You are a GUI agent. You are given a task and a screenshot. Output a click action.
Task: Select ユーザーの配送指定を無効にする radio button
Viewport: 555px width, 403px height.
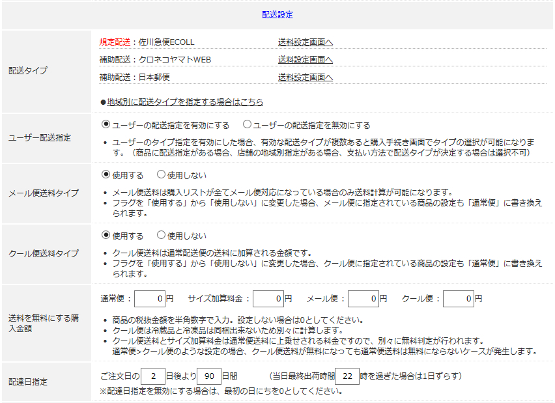point(247,124)
